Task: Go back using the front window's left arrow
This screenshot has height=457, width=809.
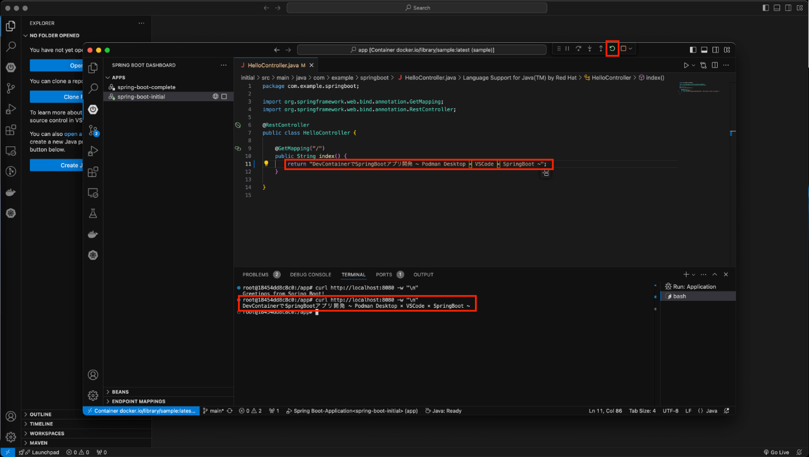Action: (277, 50)
